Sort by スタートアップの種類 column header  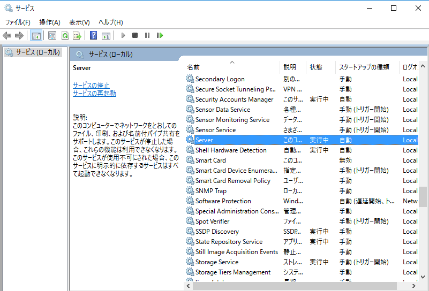367,67
